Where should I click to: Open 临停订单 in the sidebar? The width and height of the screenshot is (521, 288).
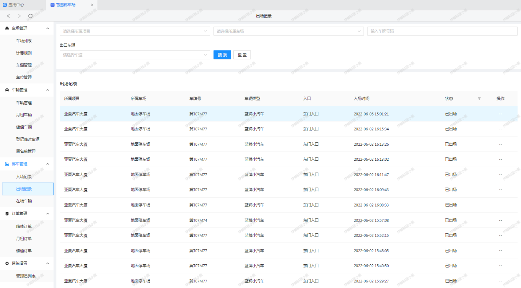(x=24, y=226)
